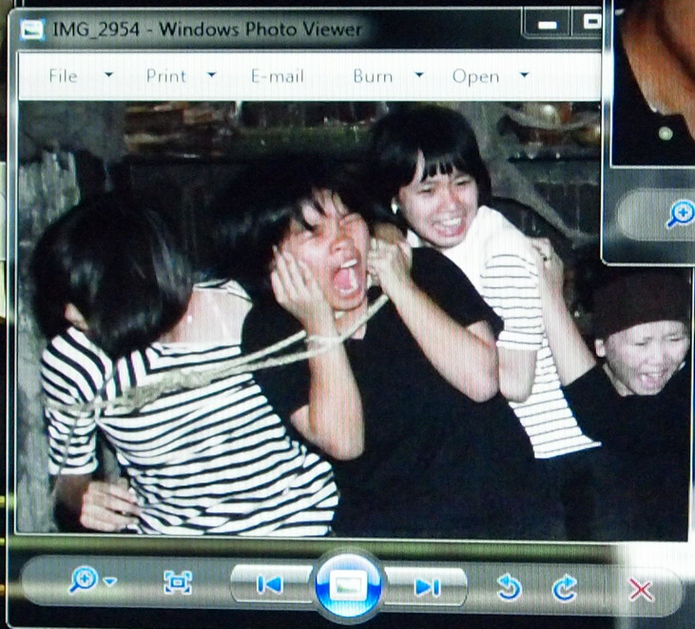
Task: Click the zoom magnifier in the background window
Action: (681, 213)
